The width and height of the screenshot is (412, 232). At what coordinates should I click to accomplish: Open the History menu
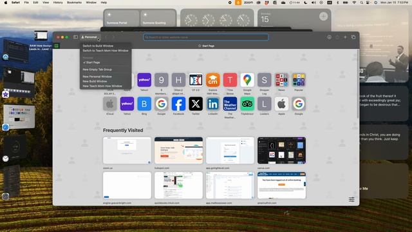pos(58,3)
